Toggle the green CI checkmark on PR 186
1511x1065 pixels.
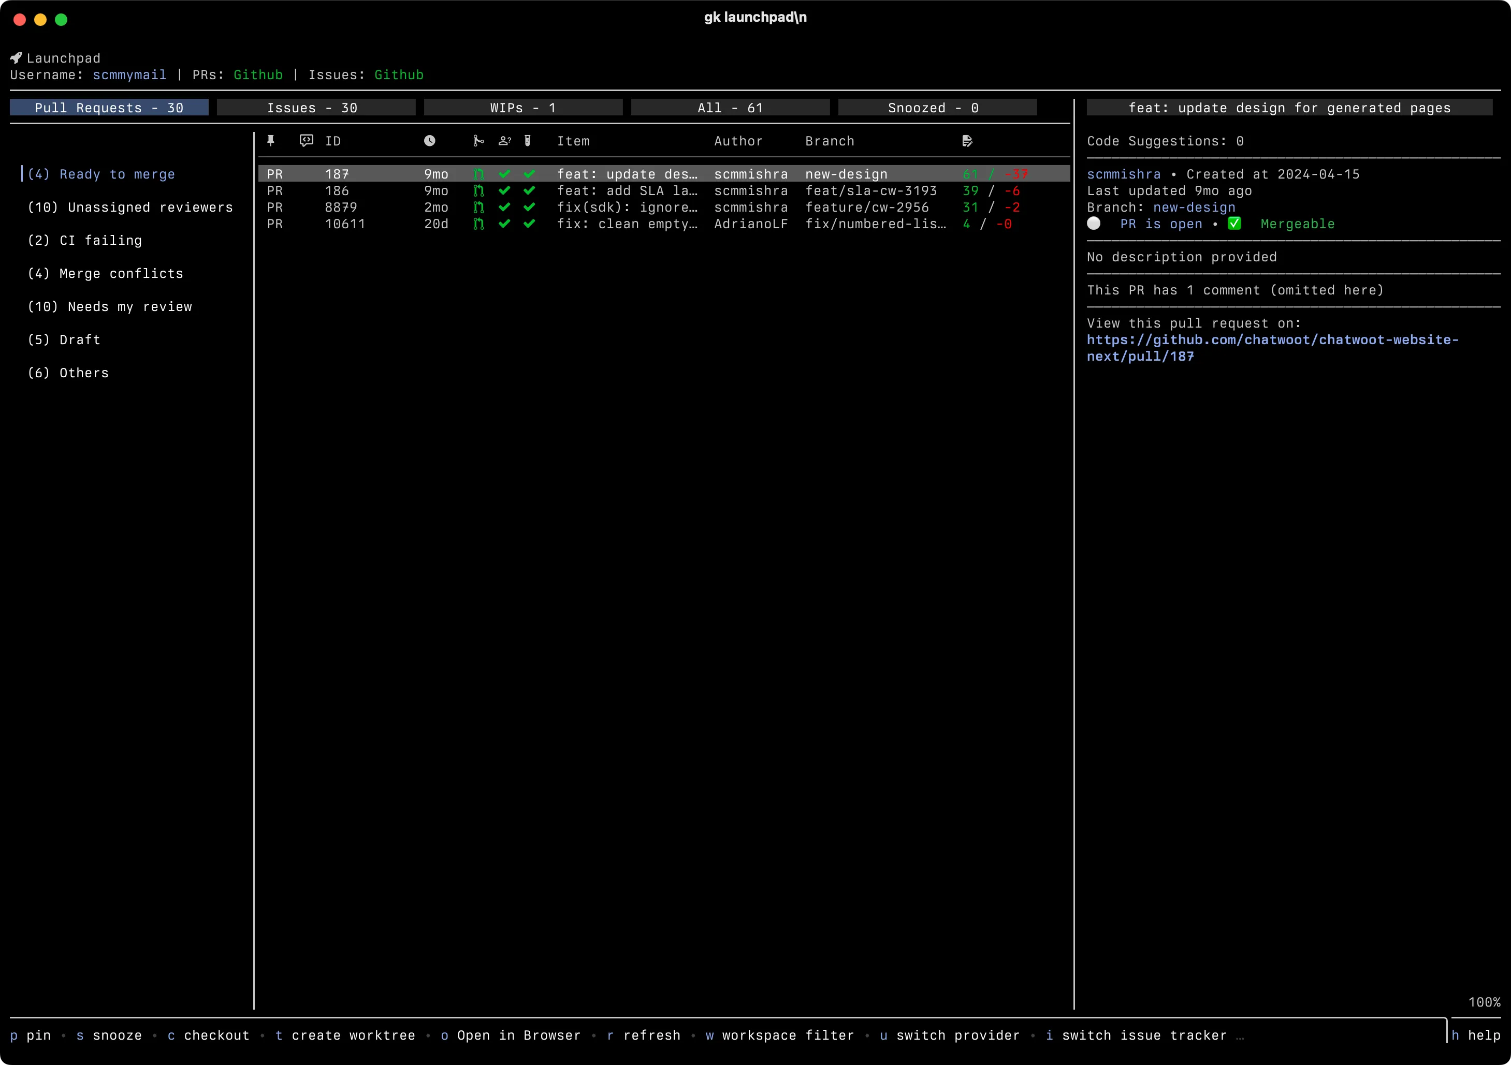(504, 191)
